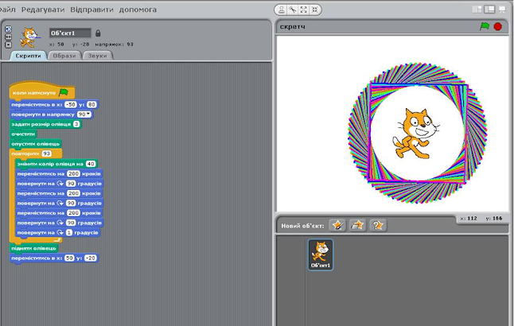Viewport: 514px width, 326px height.
Task: Open the Звуки tab
Action: point(97,56)
